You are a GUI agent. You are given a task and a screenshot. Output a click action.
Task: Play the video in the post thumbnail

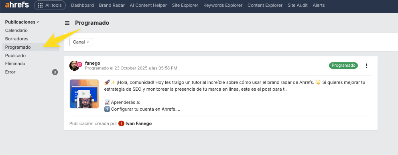tap(84, 94)
